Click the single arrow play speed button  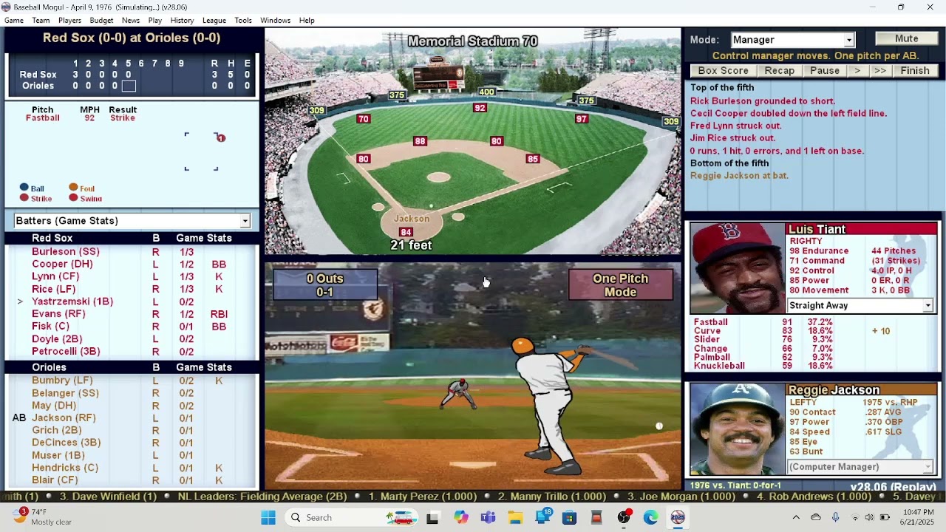click(857, 71)
